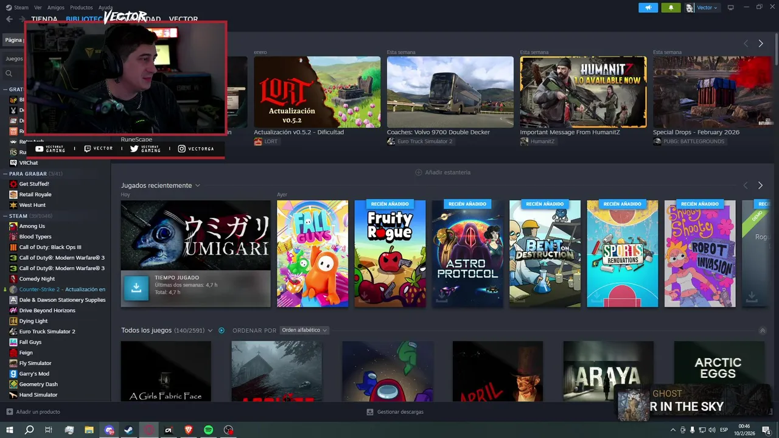This screenshot has height=438, width=779.
Task: Select VRChat in the sidebar
Action: [x=29, y=163]
